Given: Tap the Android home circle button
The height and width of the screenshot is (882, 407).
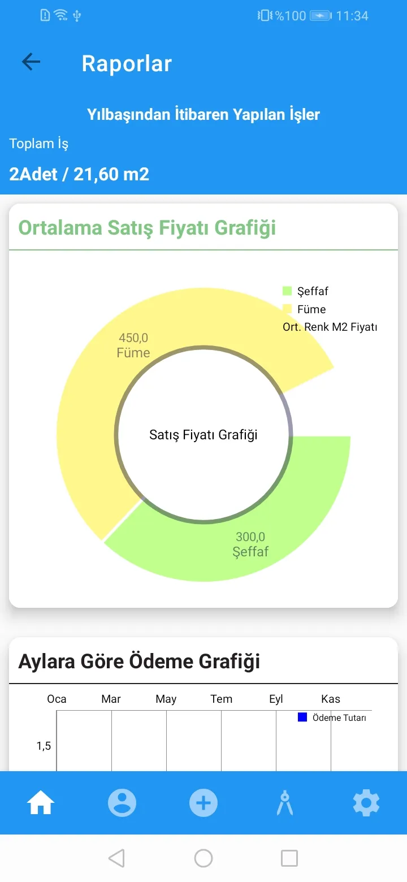Looking at the screenshot, I should (x=203, y=858).
